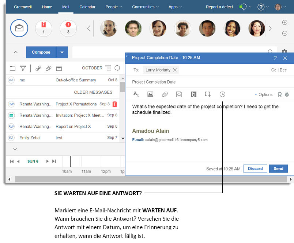This screenshot has height=243, width=294.
Task: Open the insert image tool in the compose window
Action: [150, 94]
